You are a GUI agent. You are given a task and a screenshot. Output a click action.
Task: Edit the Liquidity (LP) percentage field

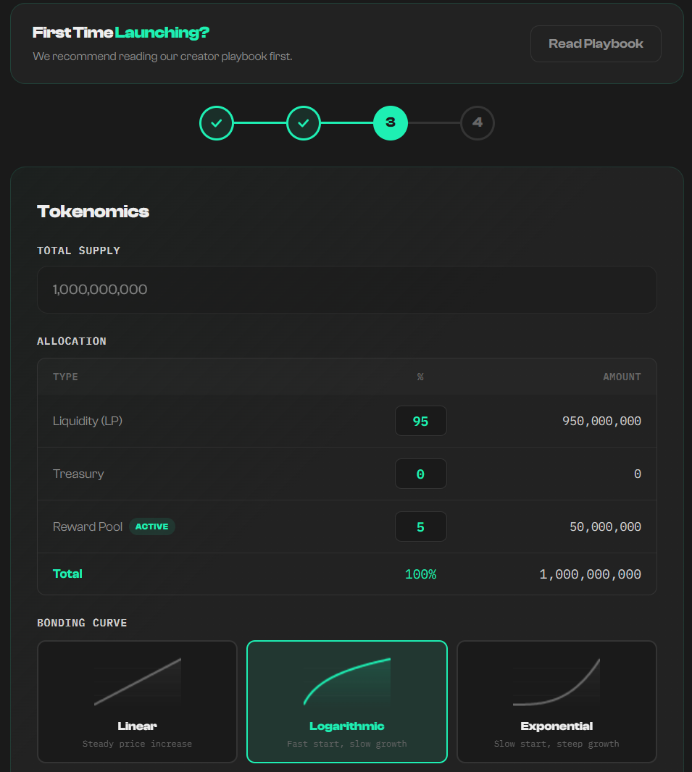(x=420, y=421)
